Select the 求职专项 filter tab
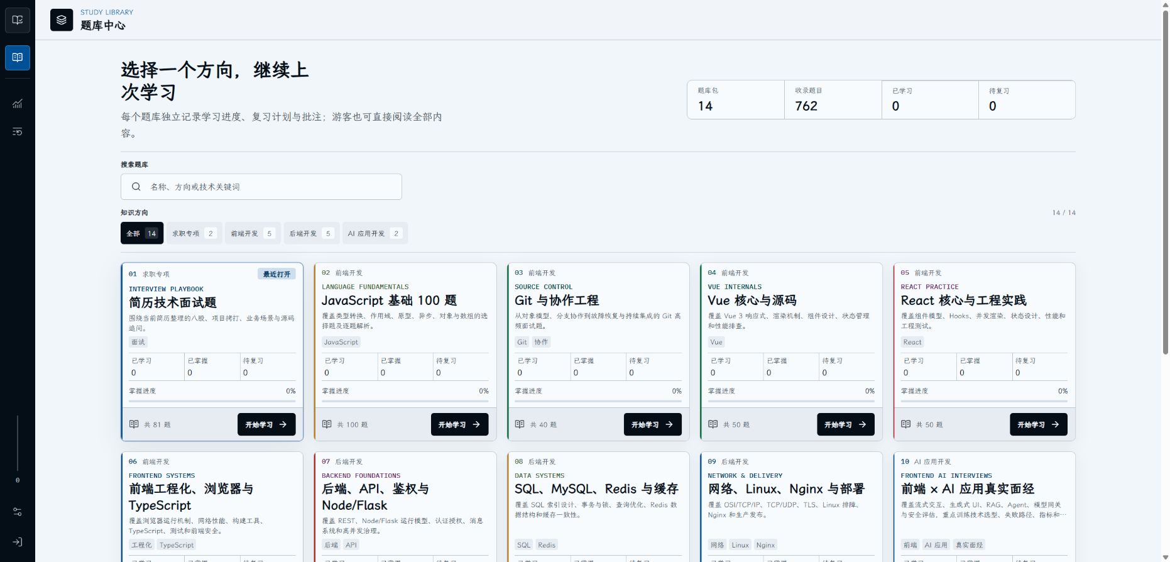The width and height of the screenshot is (1170, 562). pyautogui.click(x=194, y=233)
